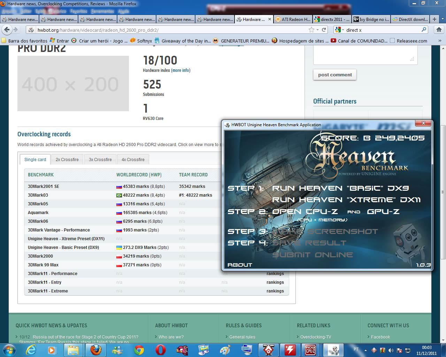
Task: Click the Firefox page vertical scrollbar
Action: coord(443,192)
